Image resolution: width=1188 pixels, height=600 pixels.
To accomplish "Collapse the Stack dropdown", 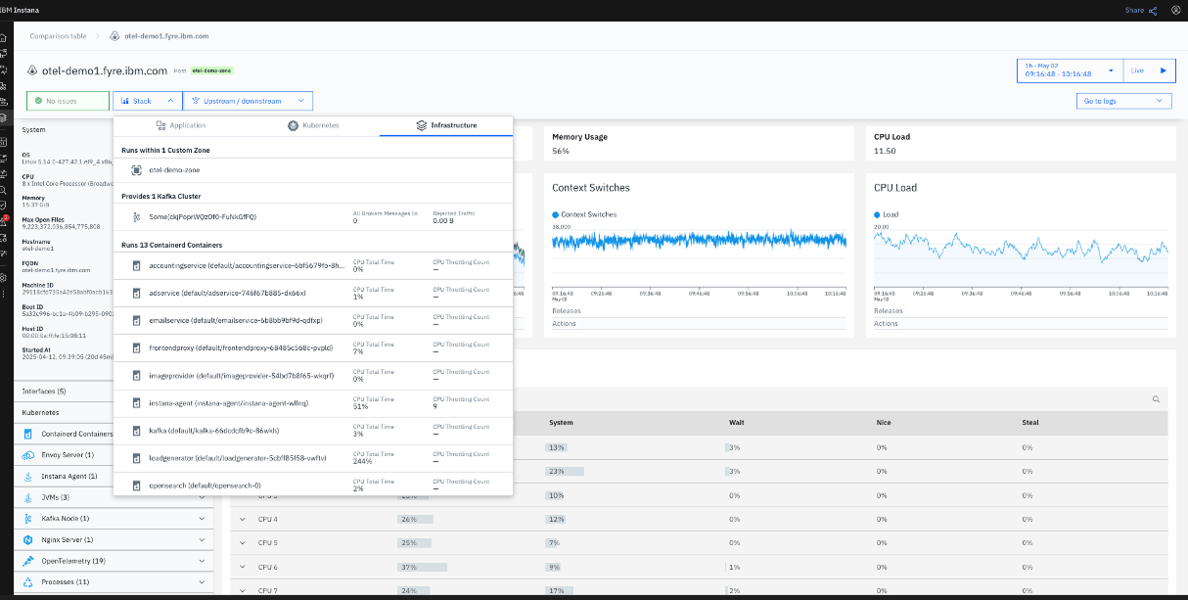I will click(x=146, y=100).
